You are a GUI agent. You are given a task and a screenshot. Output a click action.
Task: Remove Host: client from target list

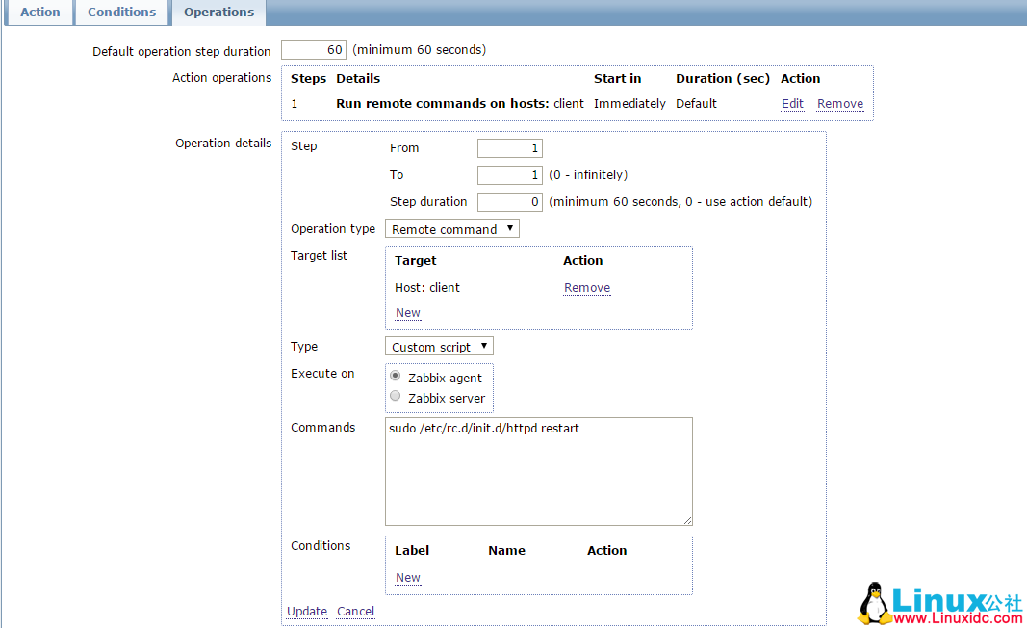click(x=587, y=288)
